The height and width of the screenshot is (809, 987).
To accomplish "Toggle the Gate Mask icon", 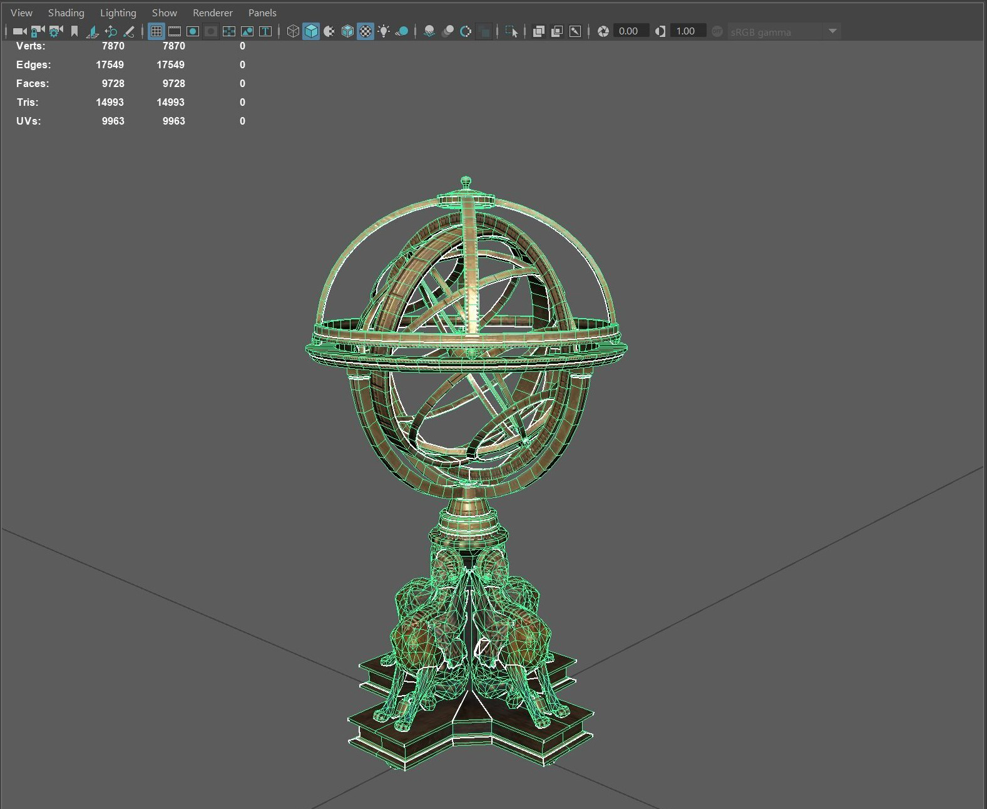I will (x=211, y=31).
